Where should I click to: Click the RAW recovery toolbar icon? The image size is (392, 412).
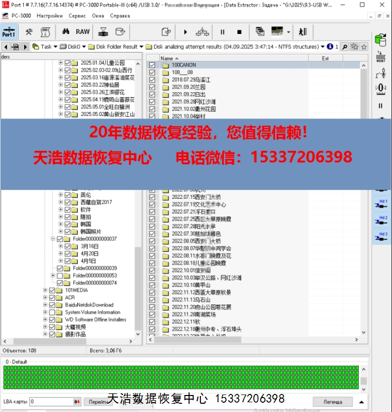[x=82, y=32]
